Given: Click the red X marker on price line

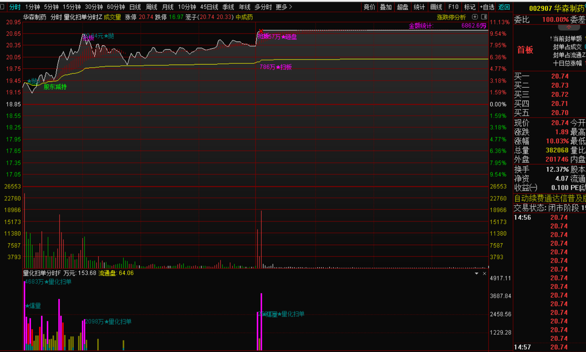Looking at the screenshot, I should 261,32.
